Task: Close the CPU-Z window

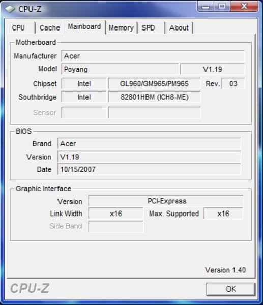Action: click(x=245, y=6)
